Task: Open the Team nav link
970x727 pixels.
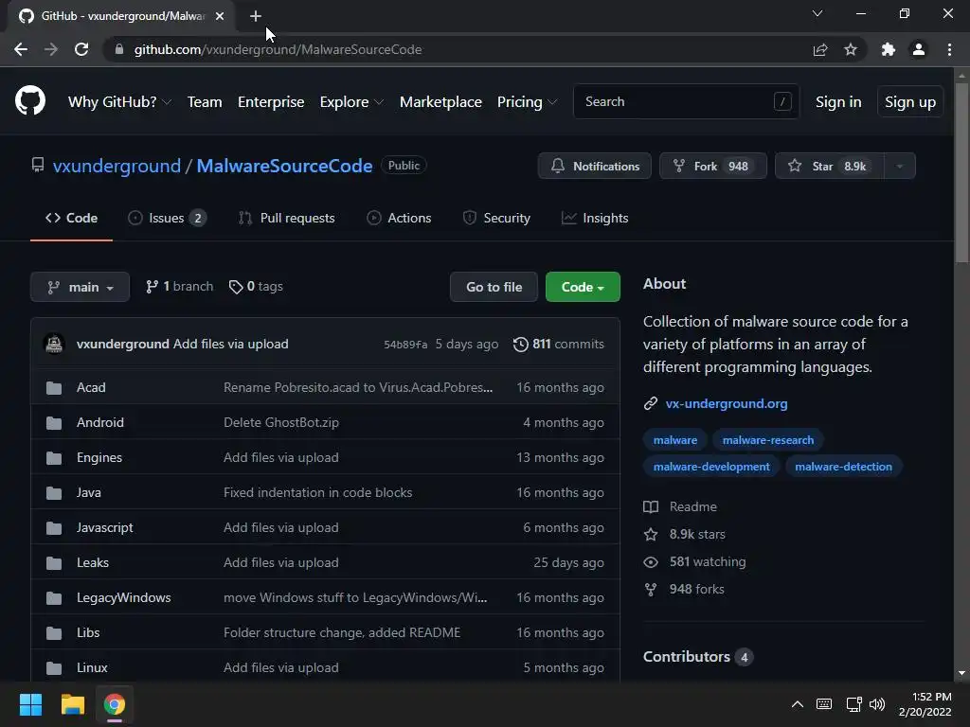Action: [x=205, y=102]
